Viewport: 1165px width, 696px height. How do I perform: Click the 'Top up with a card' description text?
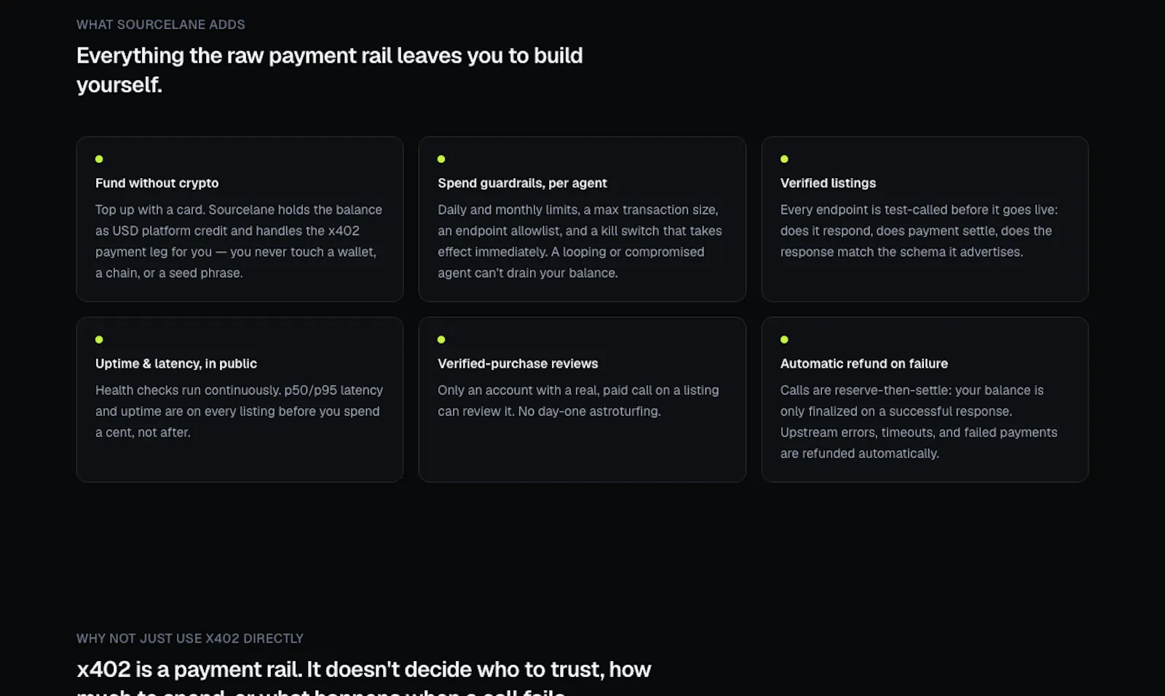(x=239, y=241)
